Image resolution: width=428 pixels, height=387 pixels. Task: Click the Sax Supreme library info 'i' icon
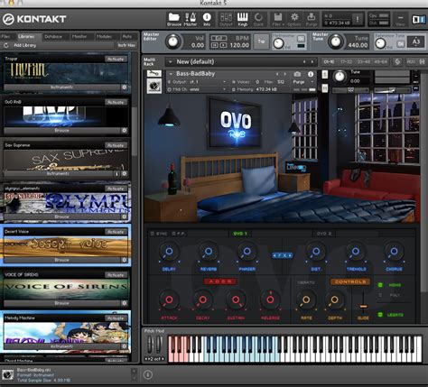(116, 174)
